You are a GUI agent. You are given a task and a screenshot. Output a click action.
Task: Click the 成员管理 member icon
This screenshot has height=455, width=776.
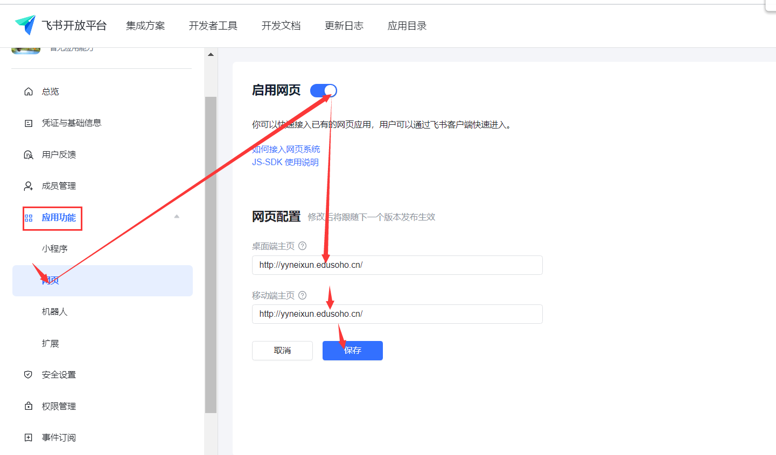pyautogui.click(x=29, y=186)
